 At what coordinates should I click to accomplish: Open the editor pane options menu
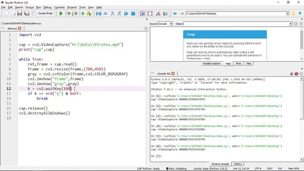pyautogui.click(x=146, y=28)
